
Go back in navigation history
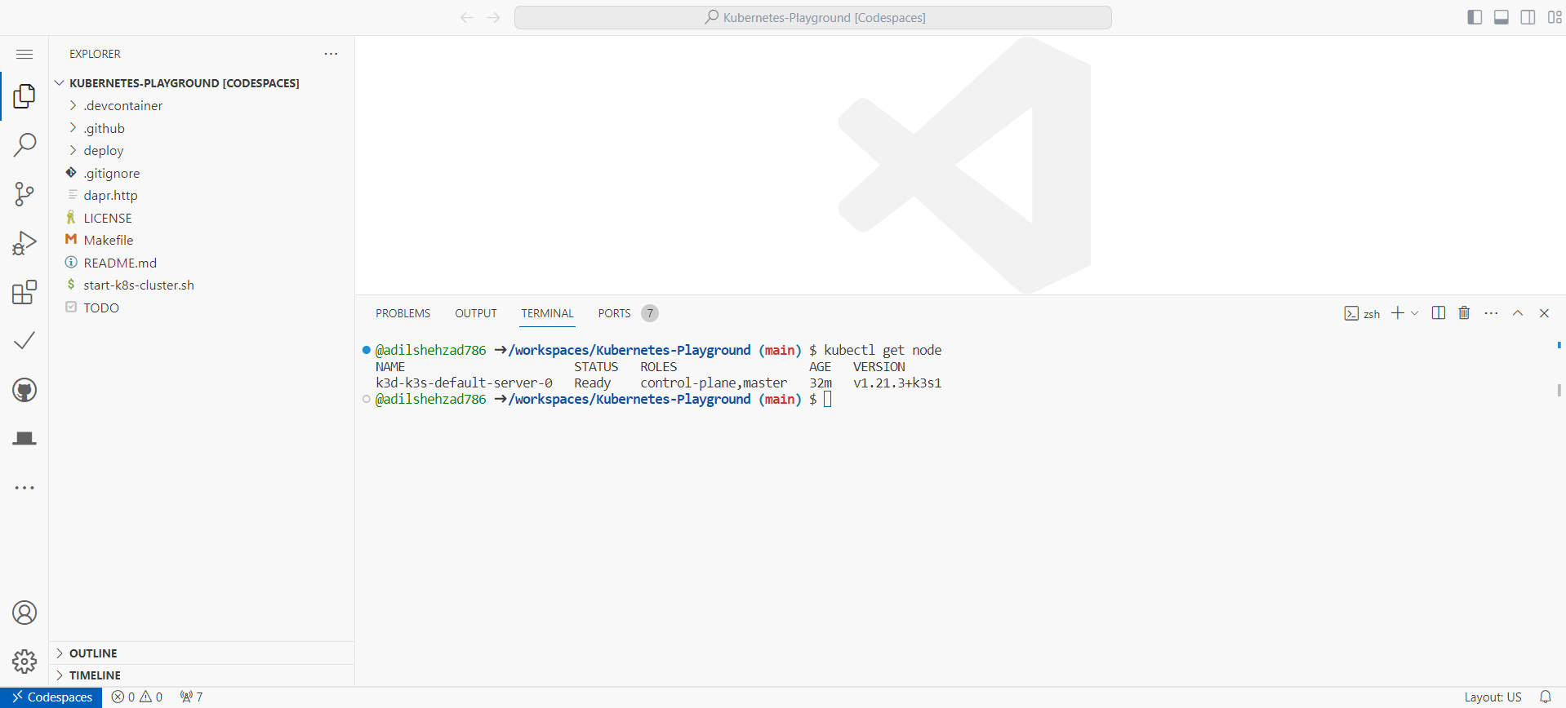tap(466, 17)
